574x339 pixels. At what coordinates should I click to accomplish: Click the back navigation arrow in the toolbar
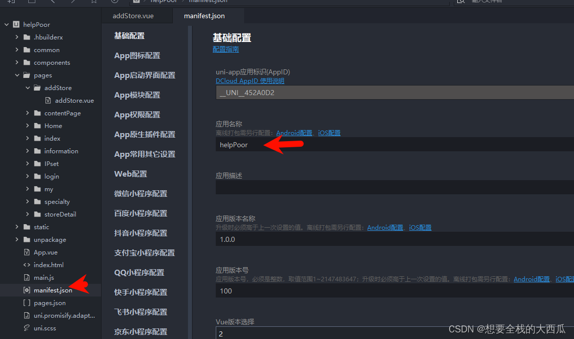pyautogui.click(x=53, y=2)
